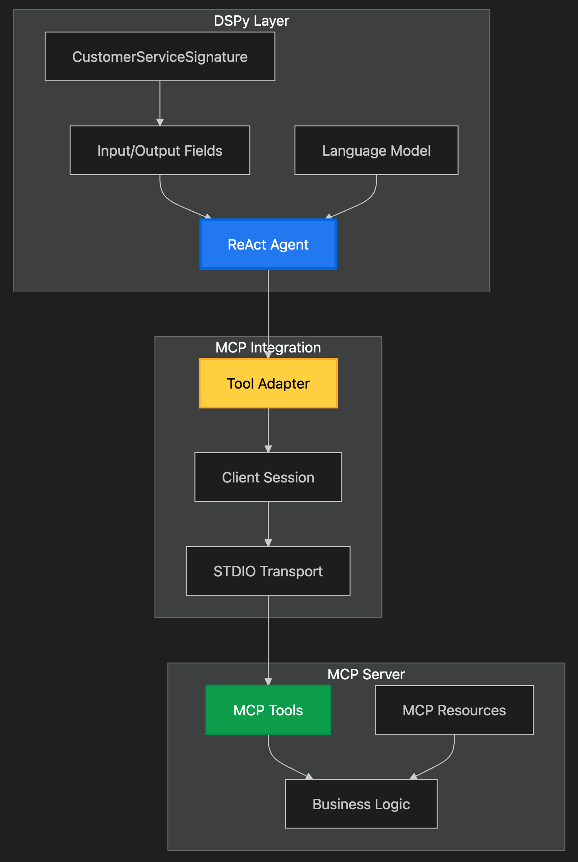Select the blue ReAct Agent node
This screenshot has height=862, width=578.
coord(268,244)
